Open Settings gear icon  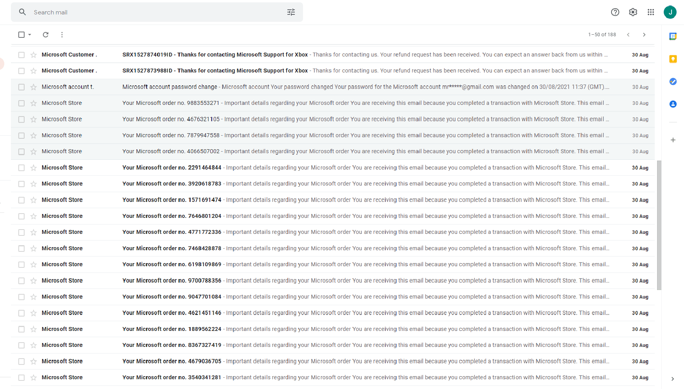pyautogui.click(x=633, y=12)
